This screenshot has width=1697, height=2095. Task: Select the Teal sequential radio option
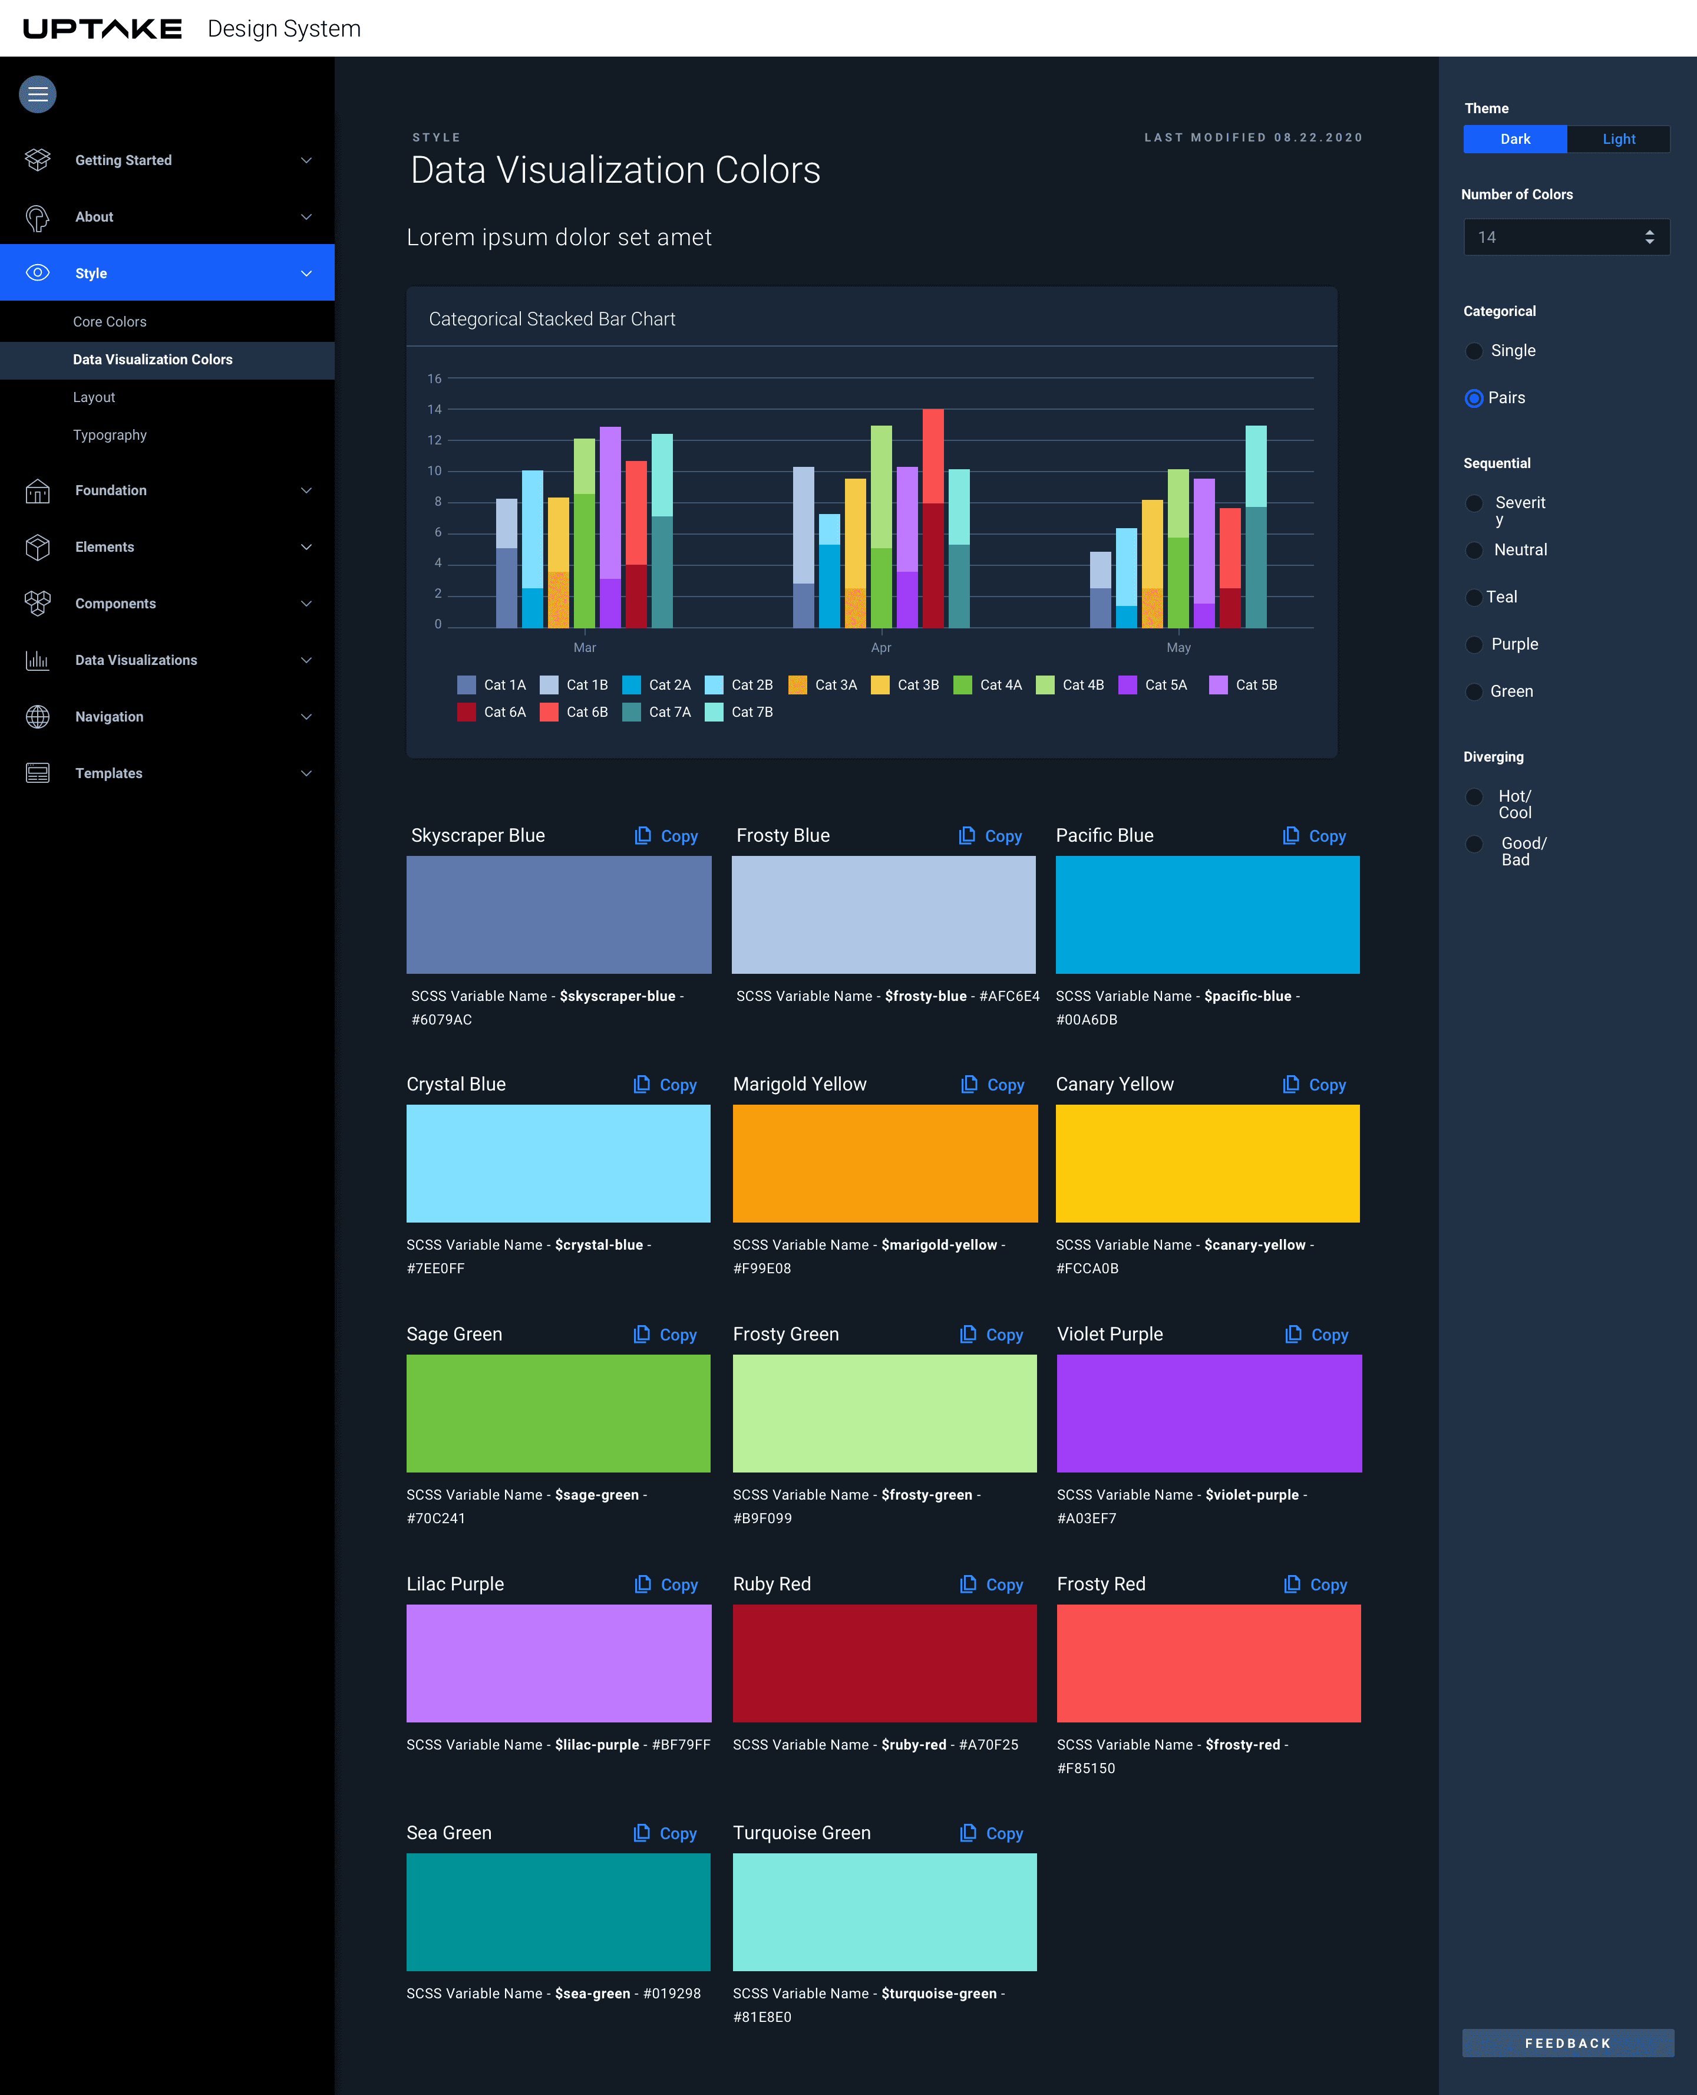1474,598
